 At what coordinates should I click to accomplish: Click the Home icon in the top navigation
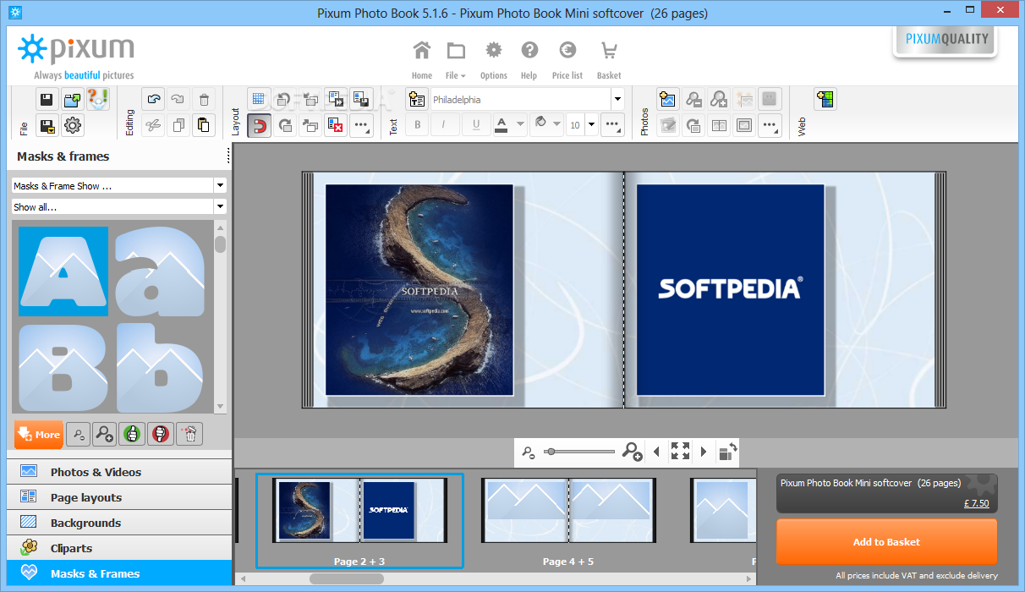pos(421,59)
